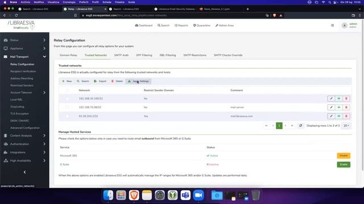The height and width of the screenshot is (204, 364).
Task: Click the Delete toolbar button
Action: (117, 81)
